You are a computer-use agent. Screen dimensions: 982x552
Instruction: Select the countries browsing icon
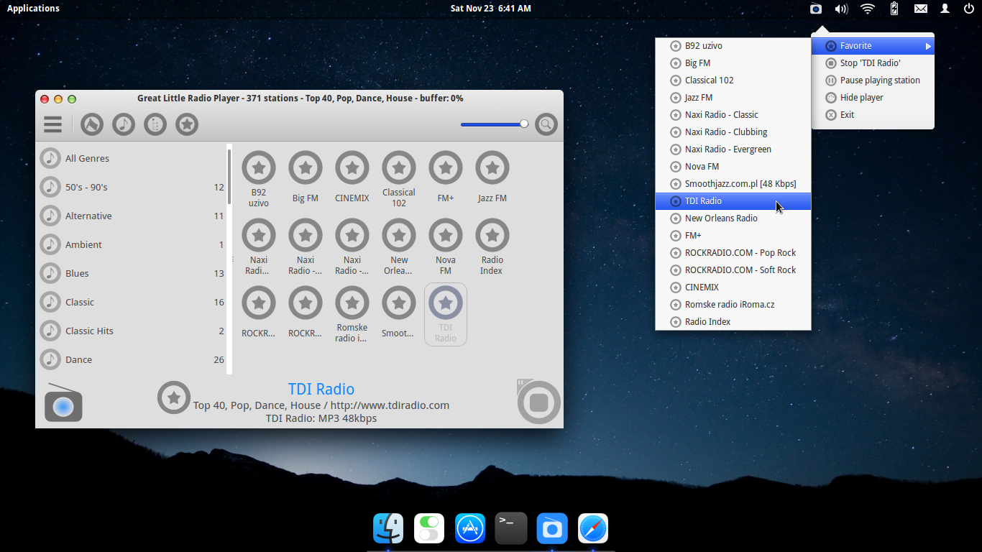coord(91,124)
